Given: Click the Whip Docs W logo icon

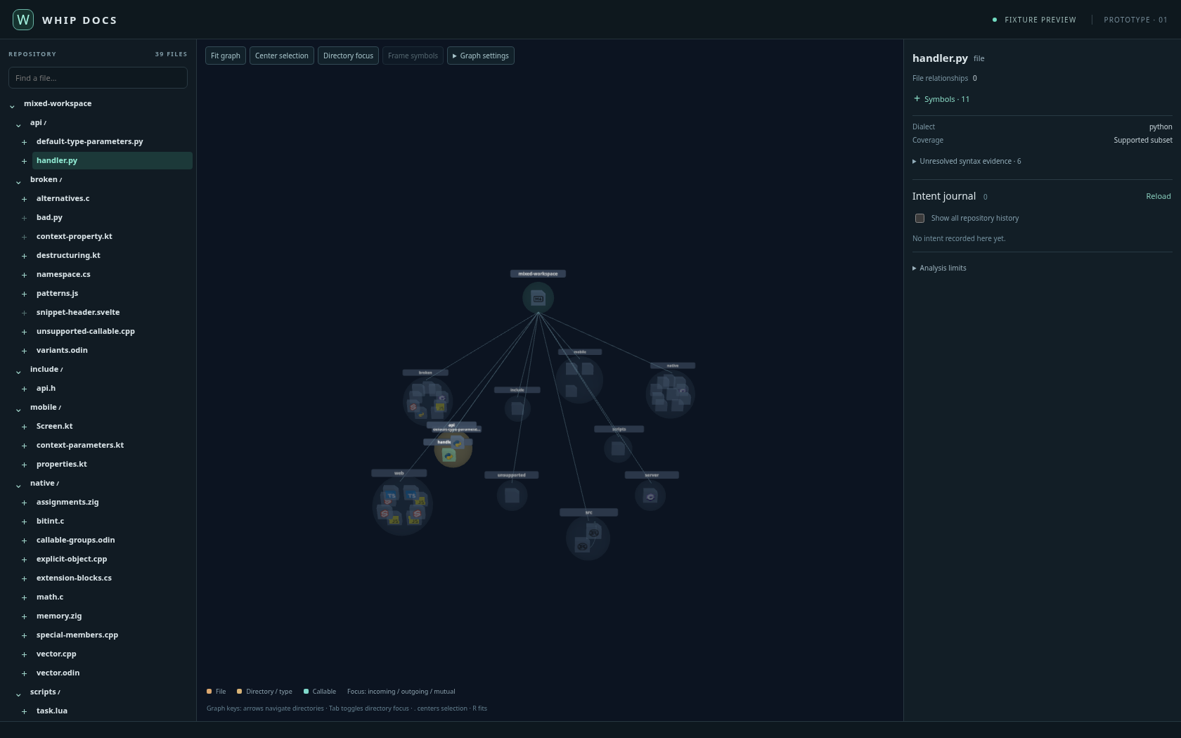Looking at the screenshot, I should click(23, 20).
